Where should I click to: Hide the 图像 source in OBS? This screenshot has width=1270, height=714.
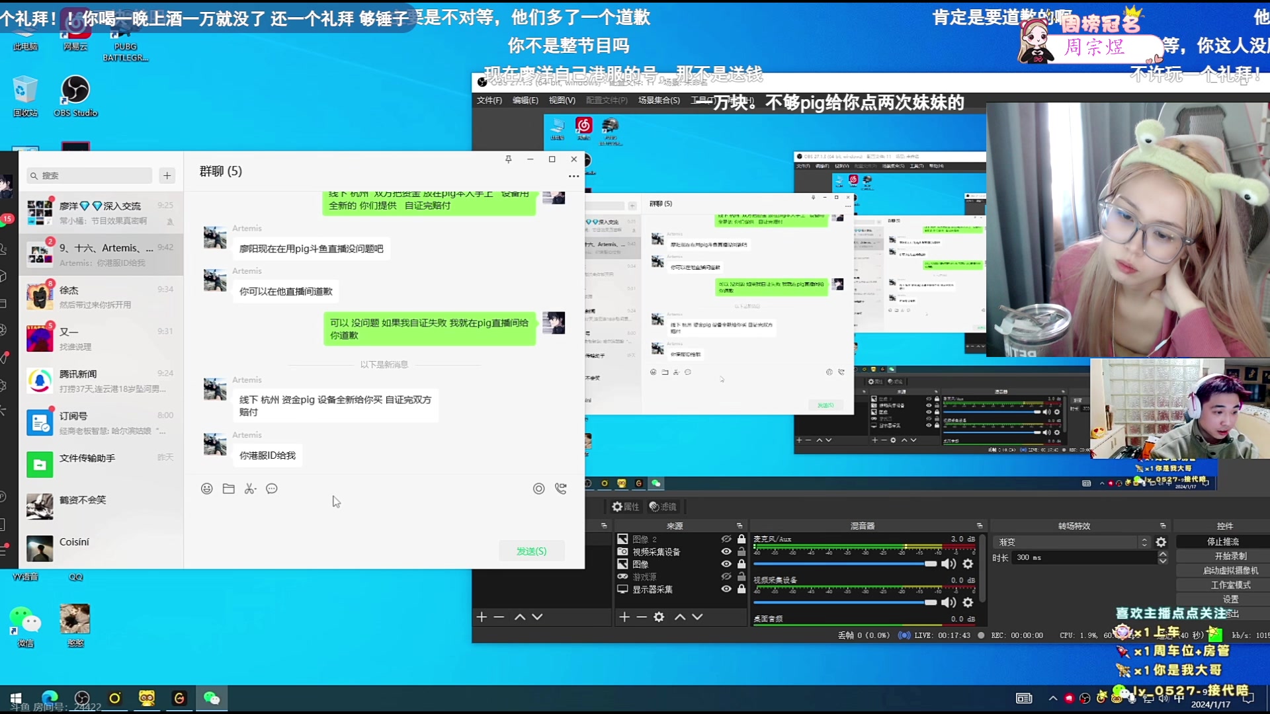[726, 565]
